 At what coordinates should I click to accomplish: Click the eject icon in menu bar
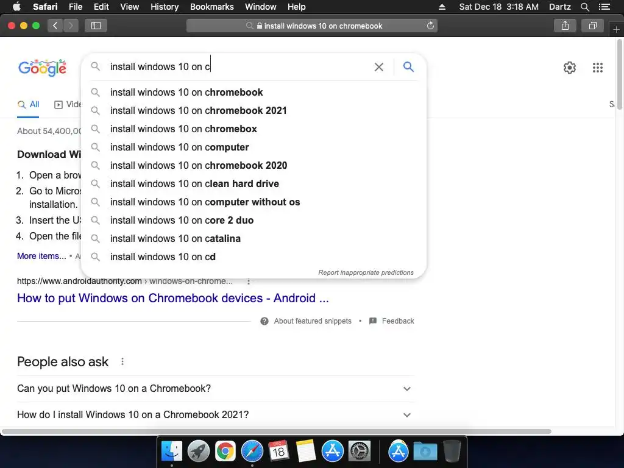442,7
